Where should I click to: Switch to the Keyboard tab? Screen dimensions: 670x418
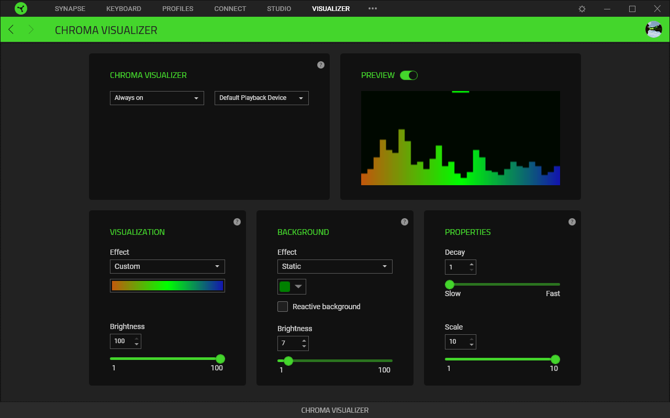coord(124,9)
